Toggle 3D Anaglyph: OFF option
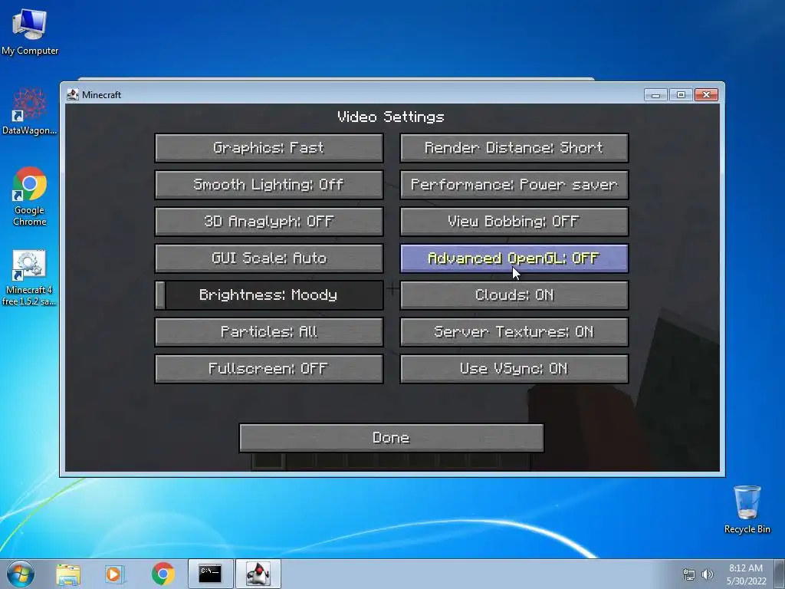This screenshot has height=589, width=785. pyautogui.click(x=269, y=222)
